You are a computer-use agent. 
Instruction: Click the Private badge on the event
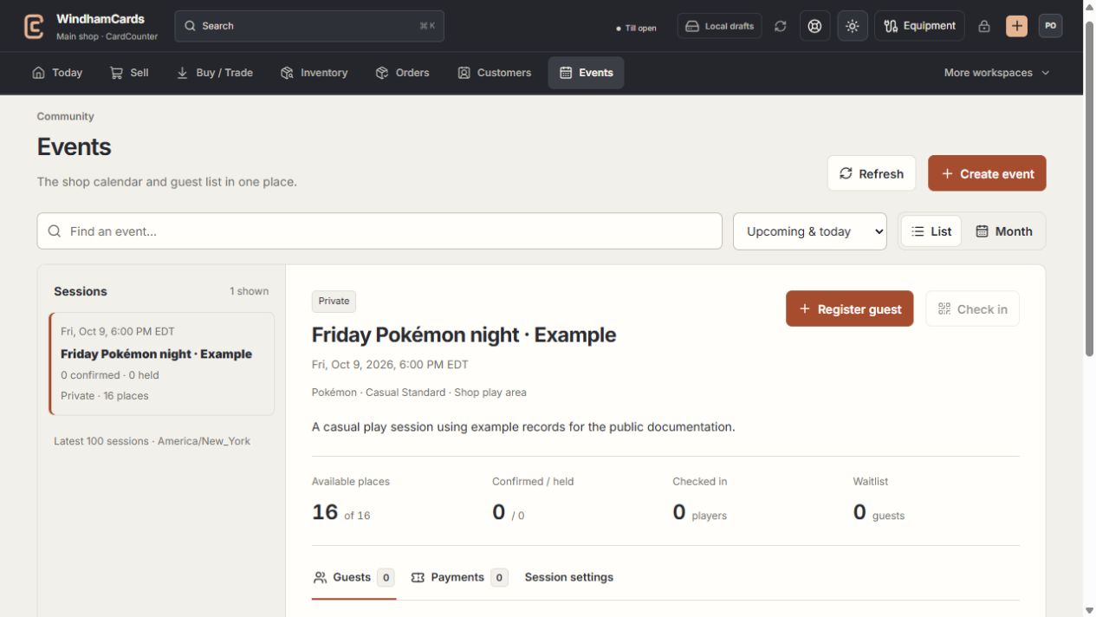[334, 302]
